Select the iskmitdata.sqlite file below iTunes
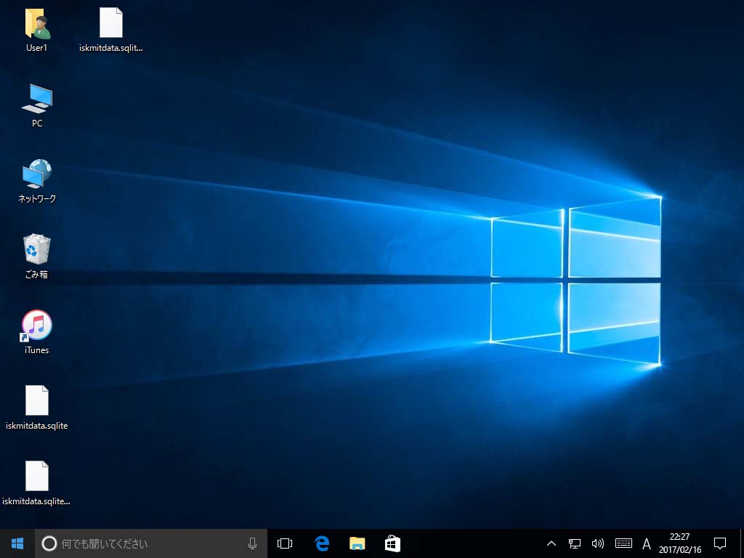Viewport: 744px width, 558px height. pyautogui.click(x=37, y=401)
